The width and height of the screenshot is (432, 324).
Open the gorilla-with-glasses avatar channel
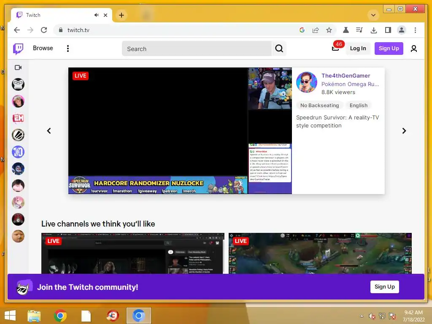(18, 84)
